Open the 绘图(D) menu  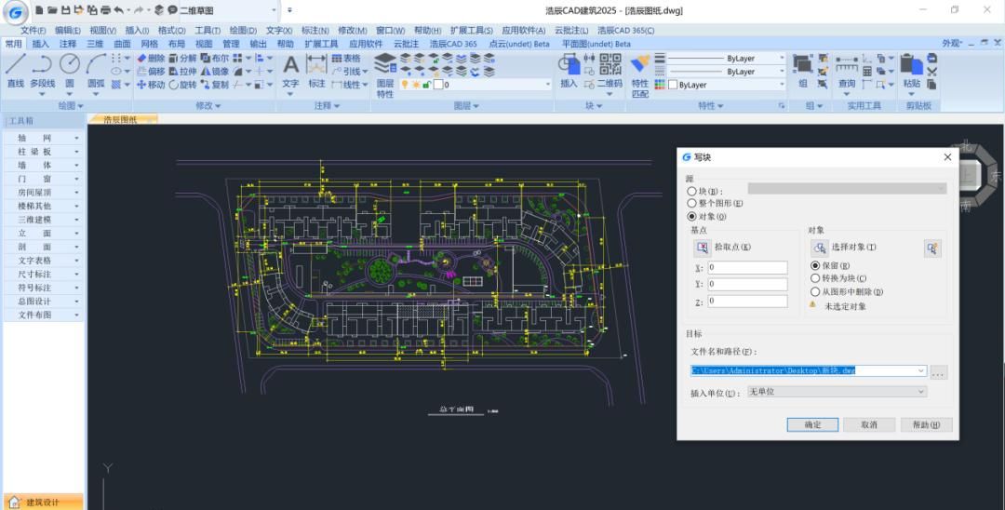click(242, 31)
